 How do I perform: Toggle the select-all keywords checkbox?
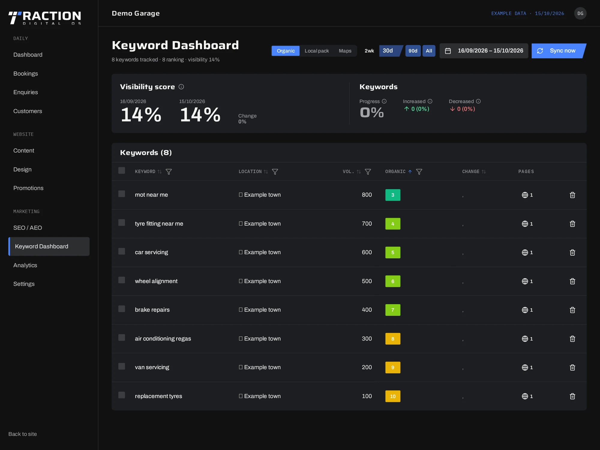pos(121,171)
